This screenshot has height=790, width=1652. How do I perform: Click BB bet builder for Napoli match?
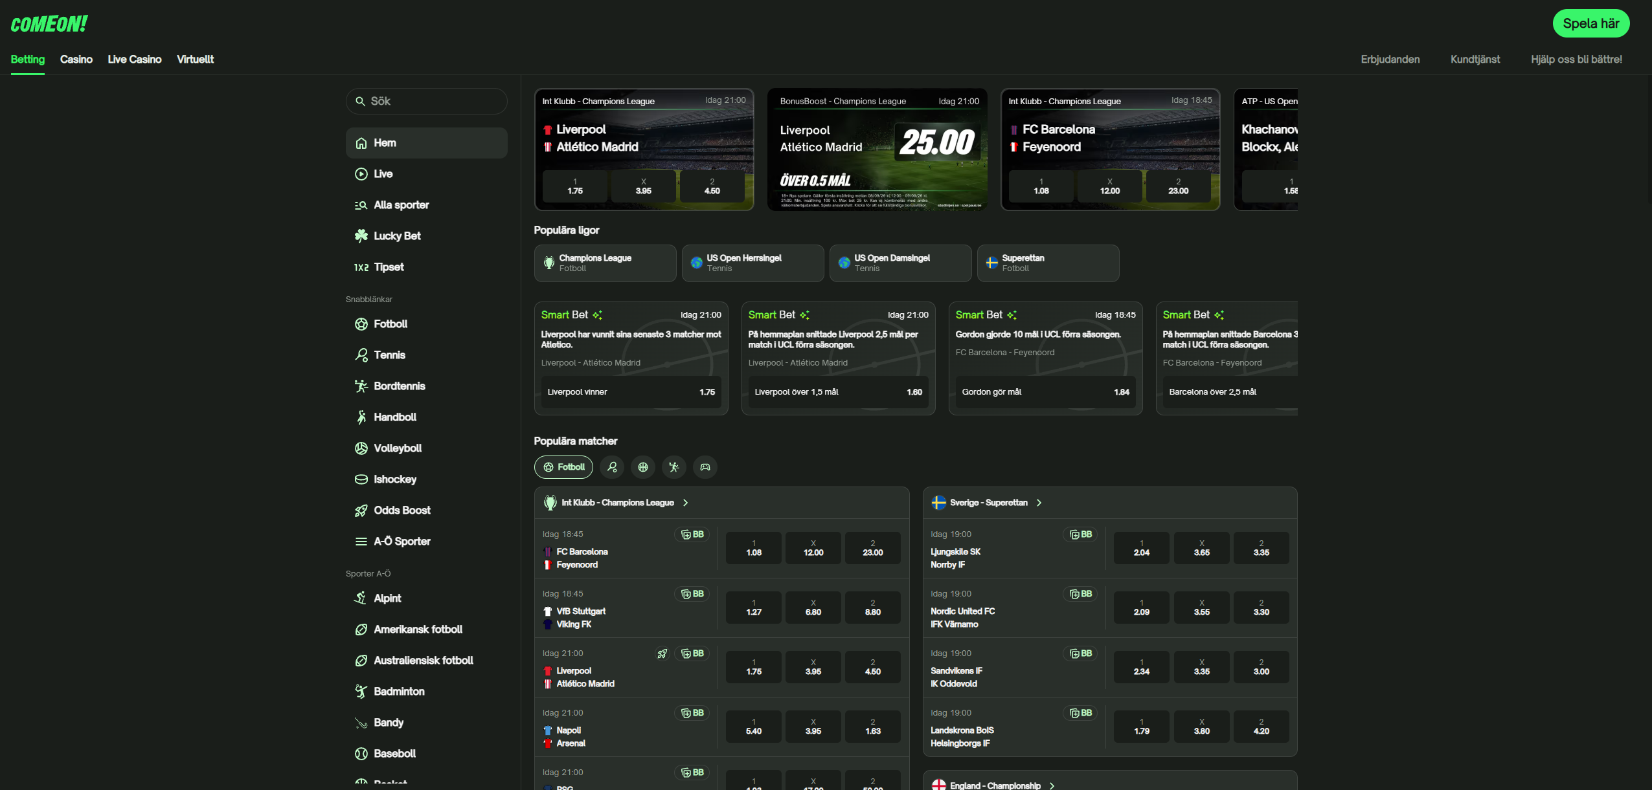pos(692,713)
